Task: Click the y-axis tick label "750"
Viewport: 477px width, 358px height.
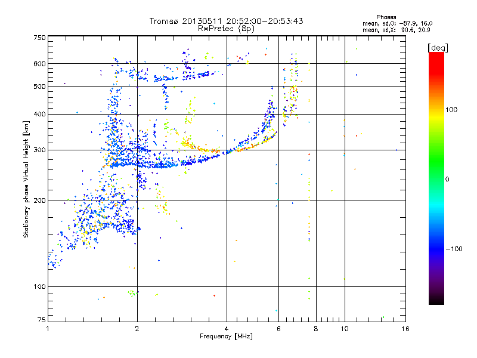Action: pos(40,38)
